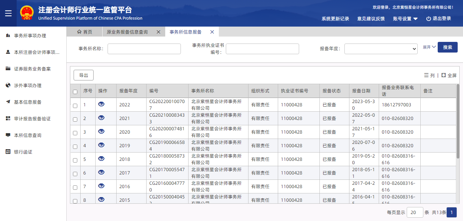463x221 pixels.
Task: Click the view eye icon for 2022 record
Action: [101, 104]
